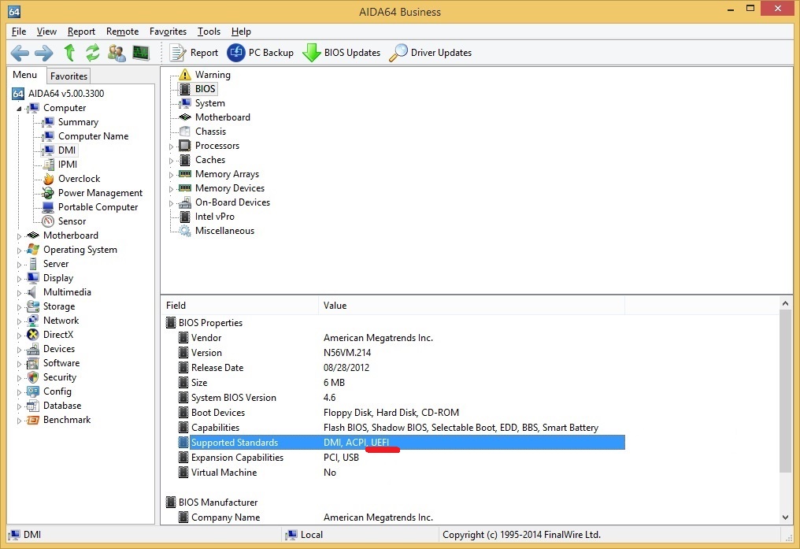
Task: Collapse the Computer tree node
Action: (20, 109)
